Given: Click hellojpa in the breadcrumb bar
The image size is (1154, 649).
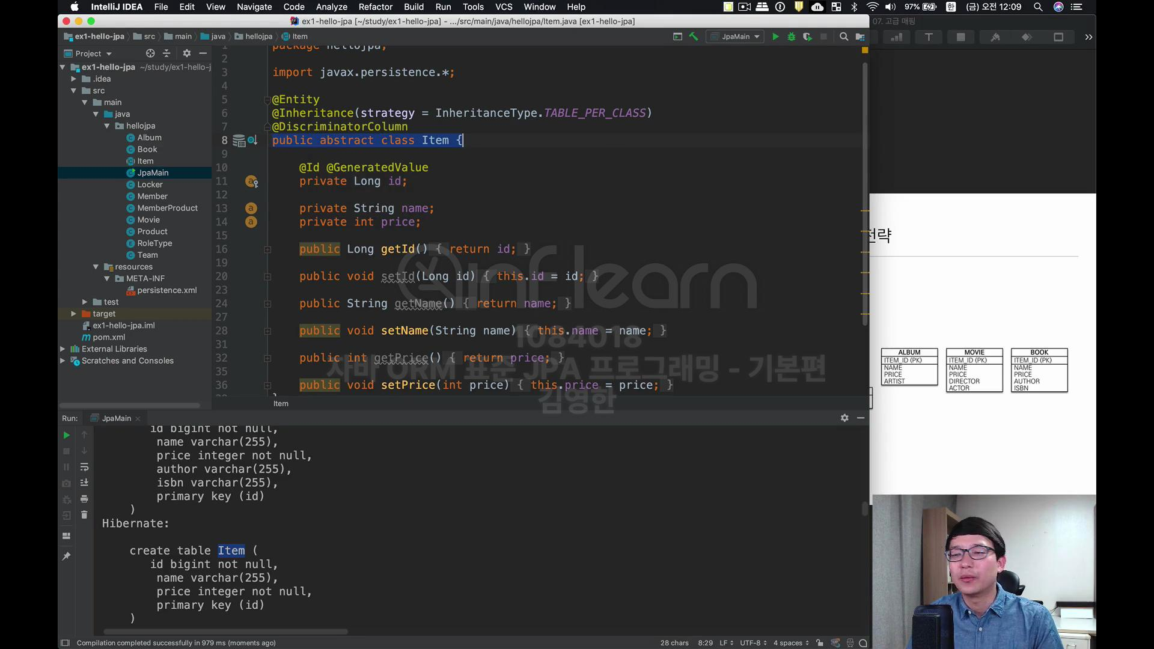Looking at the screenshot, I should [x=258, y=37].
